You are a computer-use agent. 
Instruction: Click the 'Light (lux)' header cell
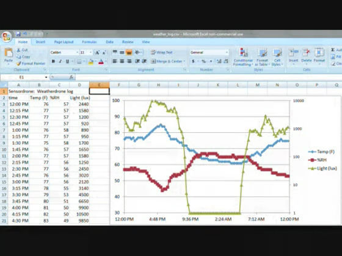tap(79, 98)
